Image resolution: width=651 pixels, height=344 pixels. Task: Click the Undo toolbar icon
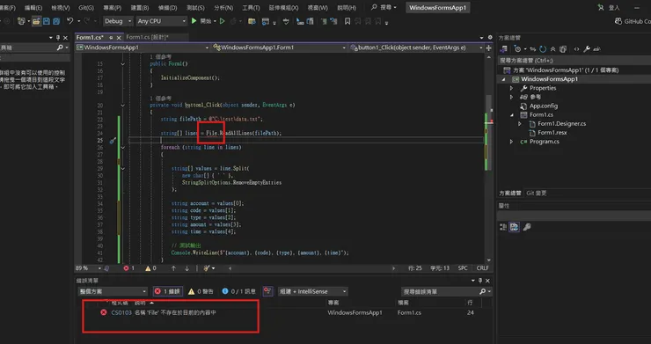tap(69, 21)
